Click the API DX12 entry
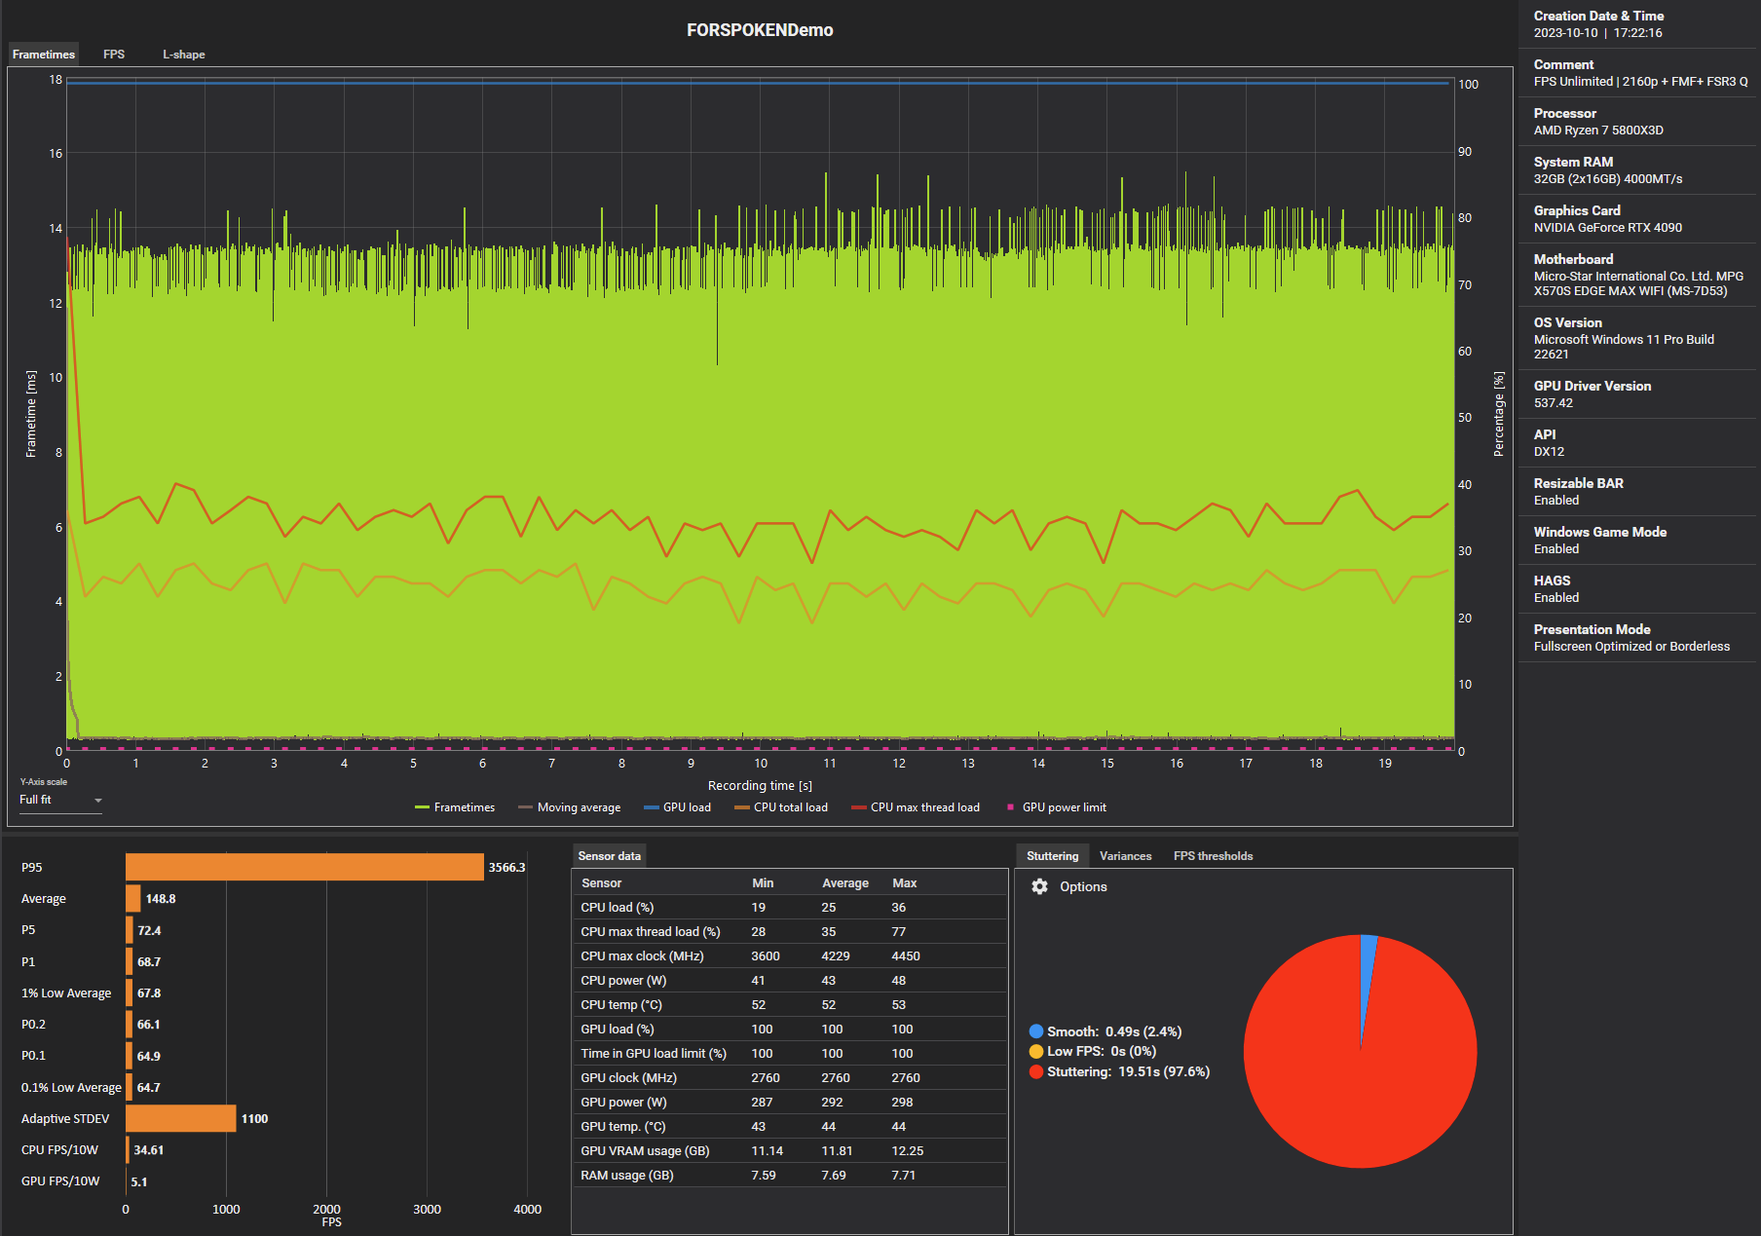This screenshot has width=1761, height=1236. (x=1638, y=443)
